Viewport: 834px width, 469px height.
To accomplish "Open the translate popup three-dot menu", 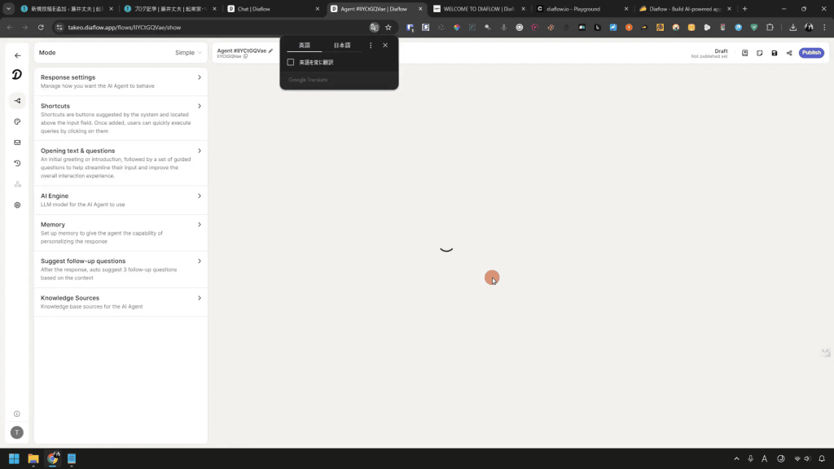I will [x=371, y=46].
